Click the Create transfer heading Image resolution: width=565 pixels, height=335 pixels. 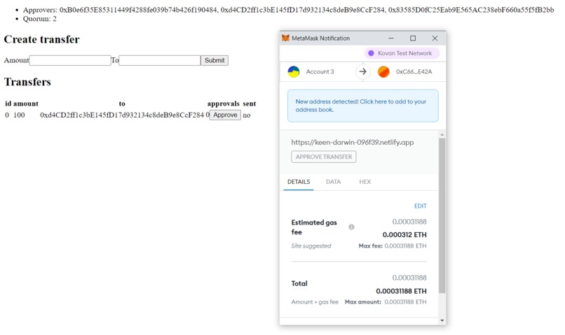coord(42,39)
